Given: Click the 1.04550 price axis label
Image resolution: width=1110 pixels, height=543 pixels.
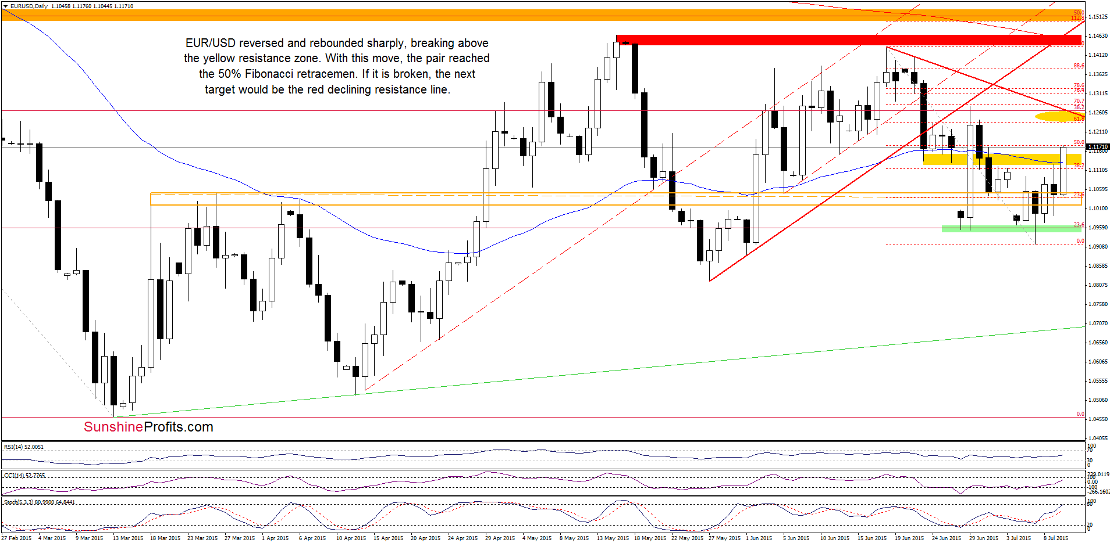Looking at the screenshot, I should pyautogui.click(x=1098, y=419).
